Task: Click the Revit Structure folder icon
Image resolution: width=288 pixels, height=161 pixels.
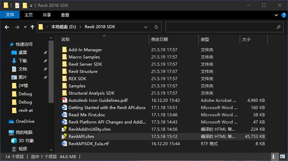Action: click(64, 71)
